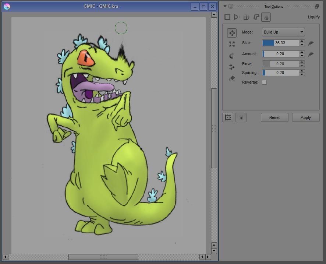The image size is (326, 264).
Task: Minimize the GMIC.kra window
Action: pos(195,7)
